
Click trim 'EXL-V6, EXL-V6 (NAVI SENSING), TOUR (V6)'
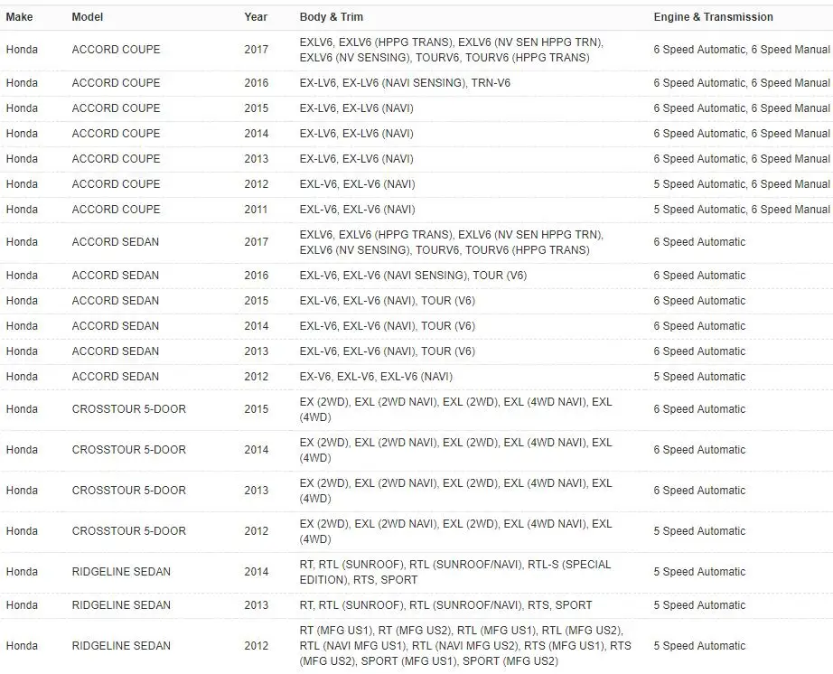tap(413, 276)
